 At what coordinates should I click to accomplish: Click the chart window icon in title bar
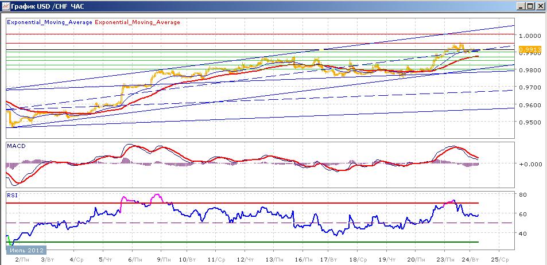coord(5,6)
